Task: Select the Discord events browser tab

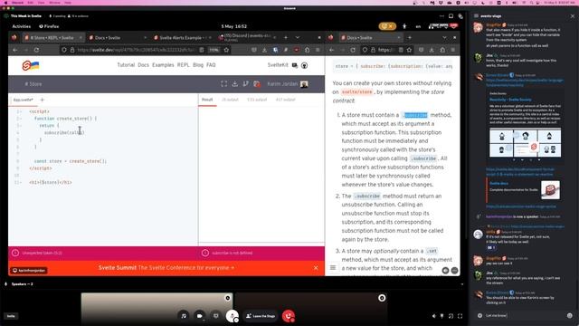Action: [x=247, y=38]
